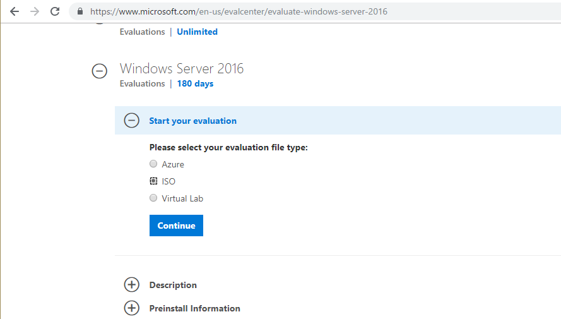Select the Azure radio button
Screen dimensions: 561x319
153,164
